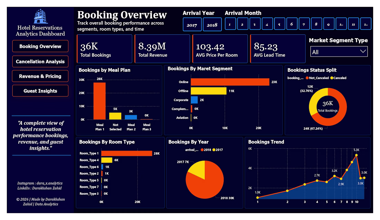Open the Market Segment Type dropdown
The width and height of the screenshot is (380, 220).
pyautogui.click(x=339, y=52)
